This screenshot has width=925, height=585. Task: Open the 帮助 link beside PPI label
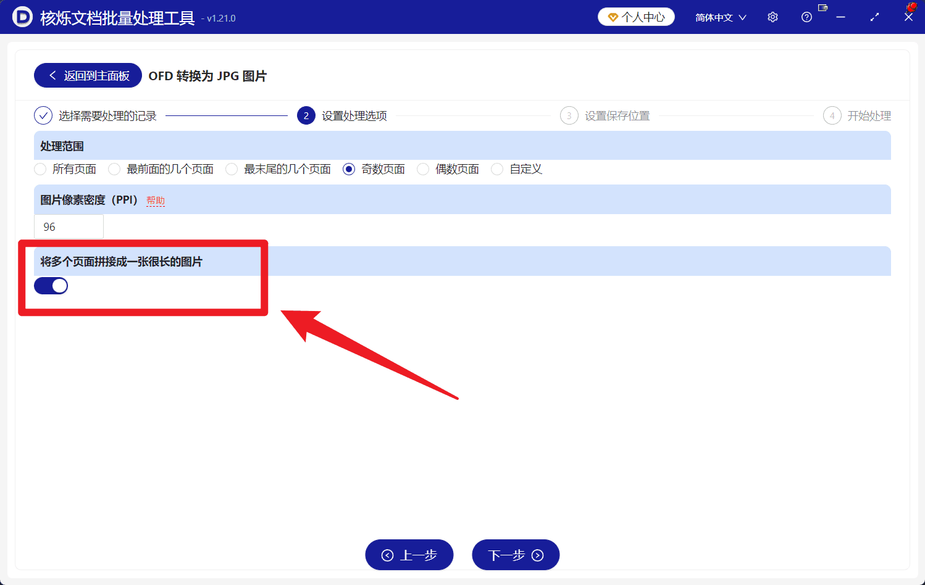coord(155,200)
